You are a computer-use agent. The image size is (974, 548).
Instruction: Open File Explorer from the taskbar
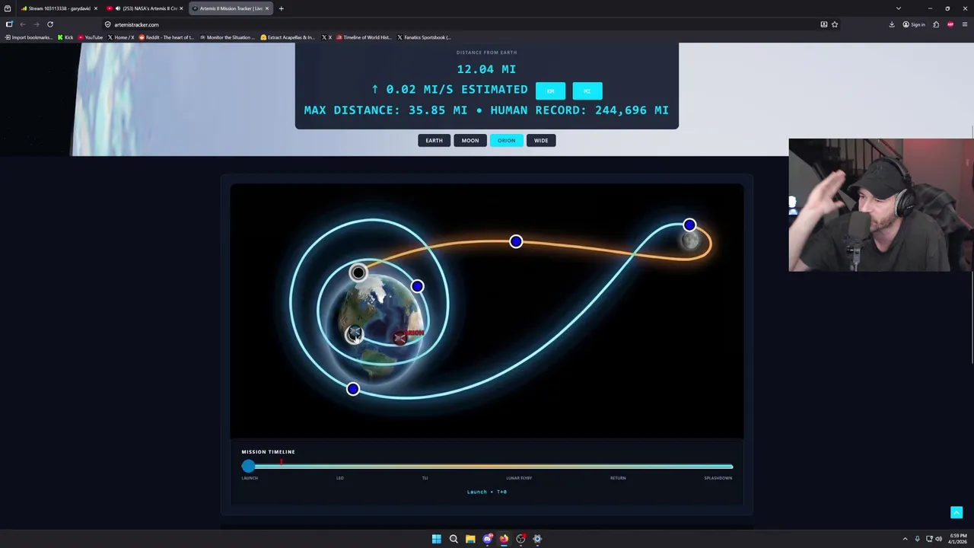pos(470,539)
